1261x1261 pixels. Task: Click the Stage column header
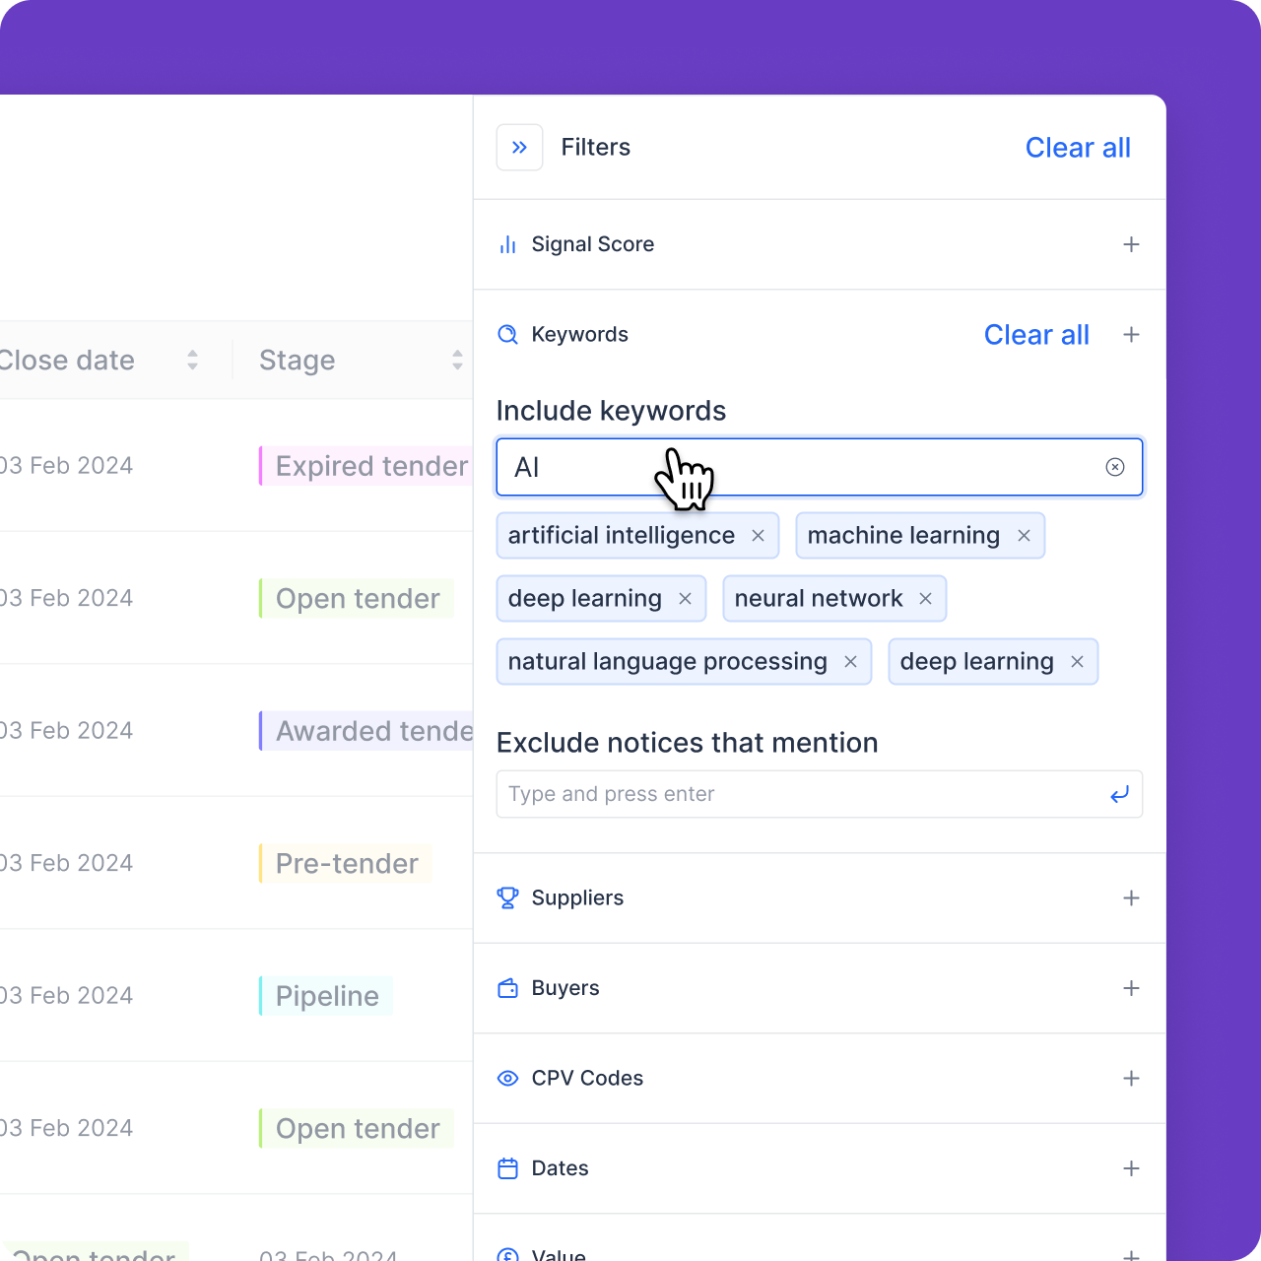[297, 361]
